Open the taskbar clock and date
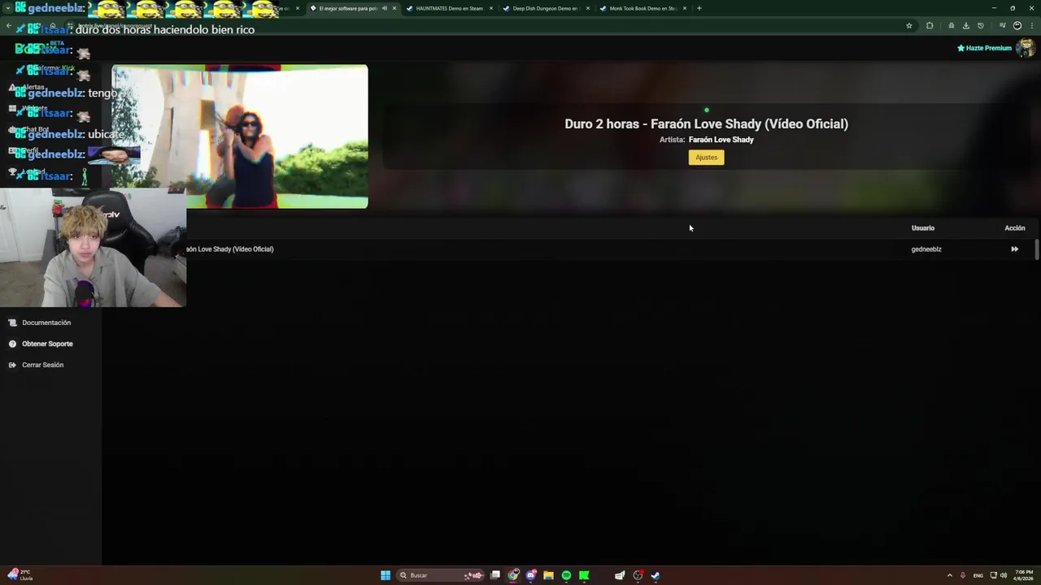Viewport: 1041px width, 585px height. coord(1023,575)
